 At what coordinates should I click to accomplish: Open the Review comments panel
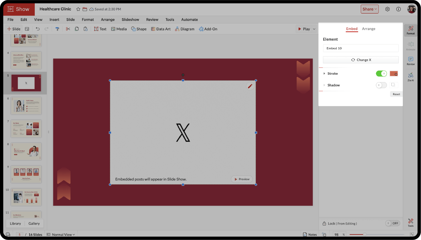pyautogui.click(x=410, y=61)
